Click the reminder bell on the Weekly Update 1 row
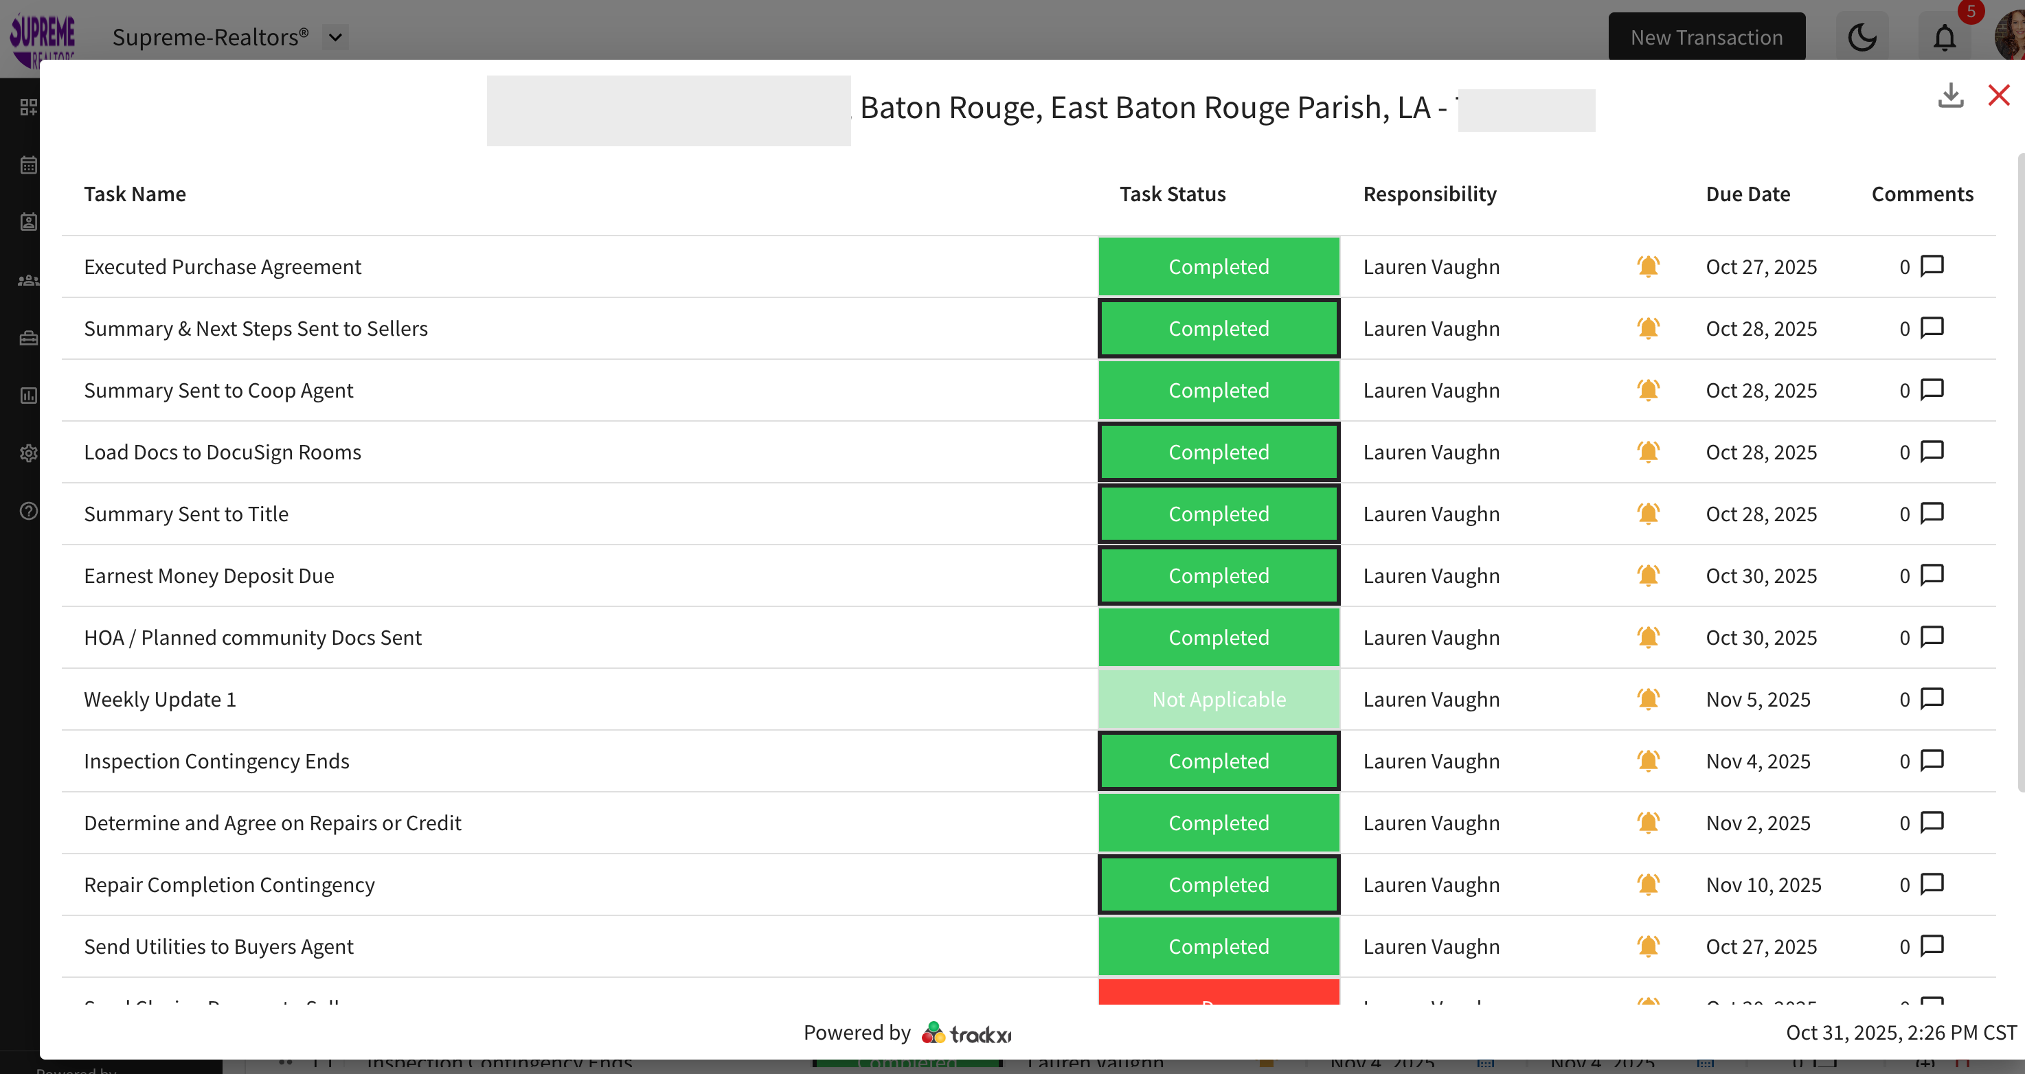 click(x=1648, y=698)
